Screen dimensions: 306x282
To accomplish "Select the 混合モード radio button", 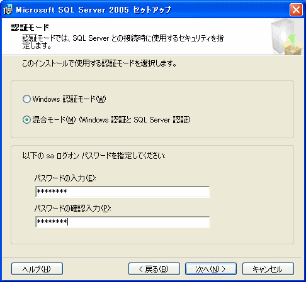I will pyautogui.click(x=26, y=120).
